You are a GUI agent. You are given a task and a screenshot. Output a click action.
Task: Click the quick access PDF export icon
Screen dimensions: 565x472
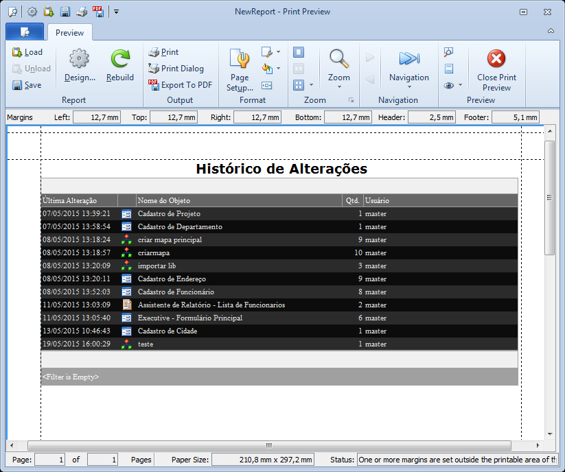coord(97,12)
